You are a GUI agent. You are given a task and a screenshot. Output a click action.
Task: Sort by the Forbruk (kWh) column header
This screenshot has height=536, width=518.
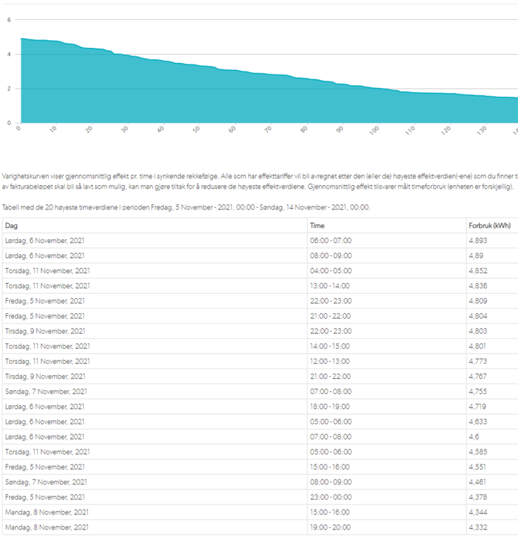(489, 225)
